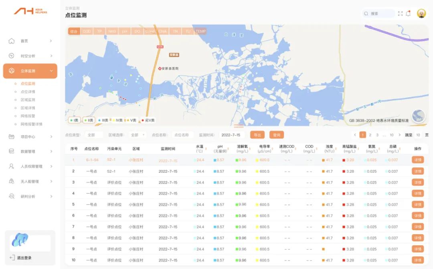Toggle the 劣V类 legend filter
The image size is (433, 269).
tap(148, 120)
